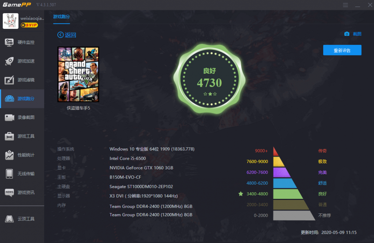Click the B150M-EVO-CF motherboard text
Screen dimensions: 374x243
[125, 177]
